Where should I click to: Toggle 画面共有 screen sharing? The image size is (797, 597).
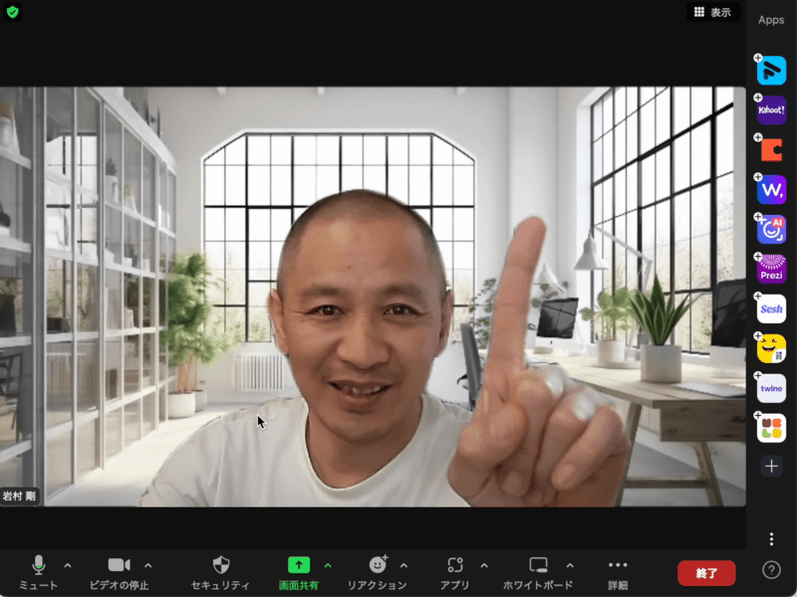[x=299, y=571]
